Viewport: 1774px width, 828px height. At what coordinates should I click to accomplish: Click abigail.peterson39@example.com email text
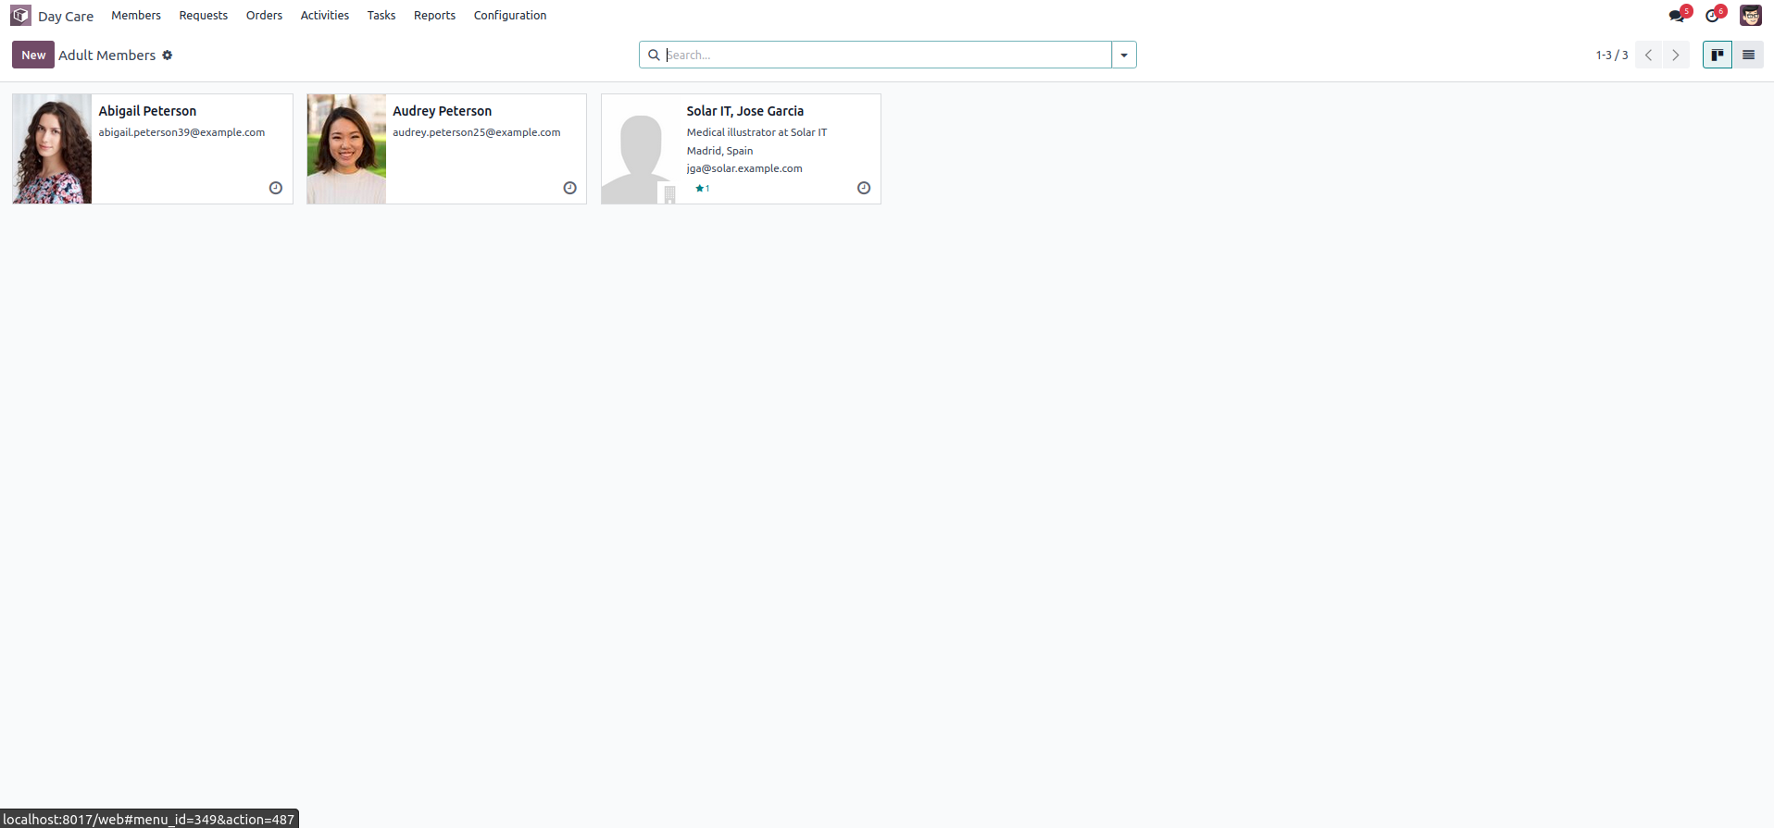pos(181,132)
